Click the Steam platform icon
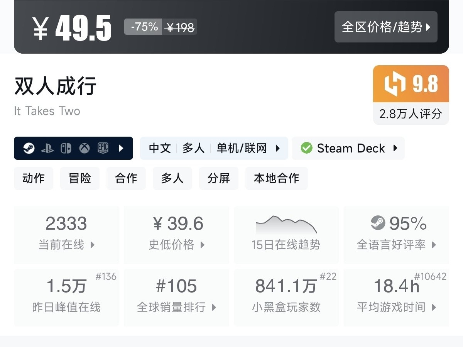Image resolution: width=463 pixels, height=347 pixels. pyautogui.click(x=29, y=148)
